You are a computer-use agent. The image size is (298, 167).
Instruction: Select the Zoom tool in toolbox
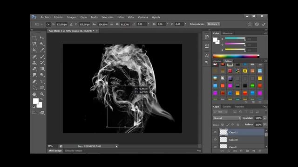[x=42, y=94]
